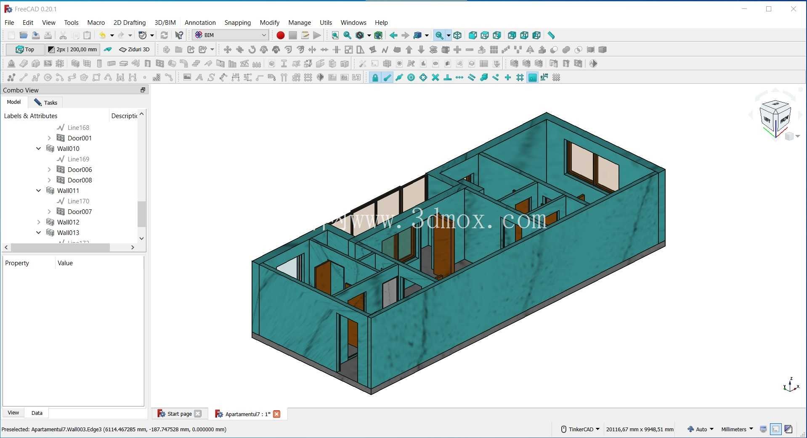The image size is (807, 438).
Task: Go back with the teal left arrow
Action: coord(393,35)
